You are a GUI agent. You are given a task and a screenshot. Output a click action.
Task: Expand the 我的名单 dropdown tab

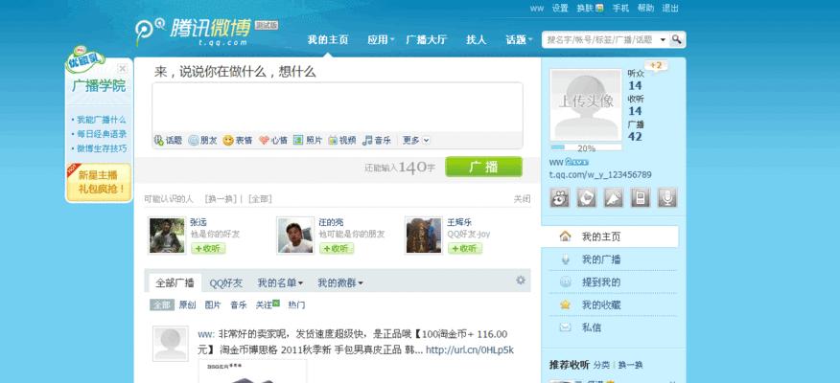coord(280,283)
